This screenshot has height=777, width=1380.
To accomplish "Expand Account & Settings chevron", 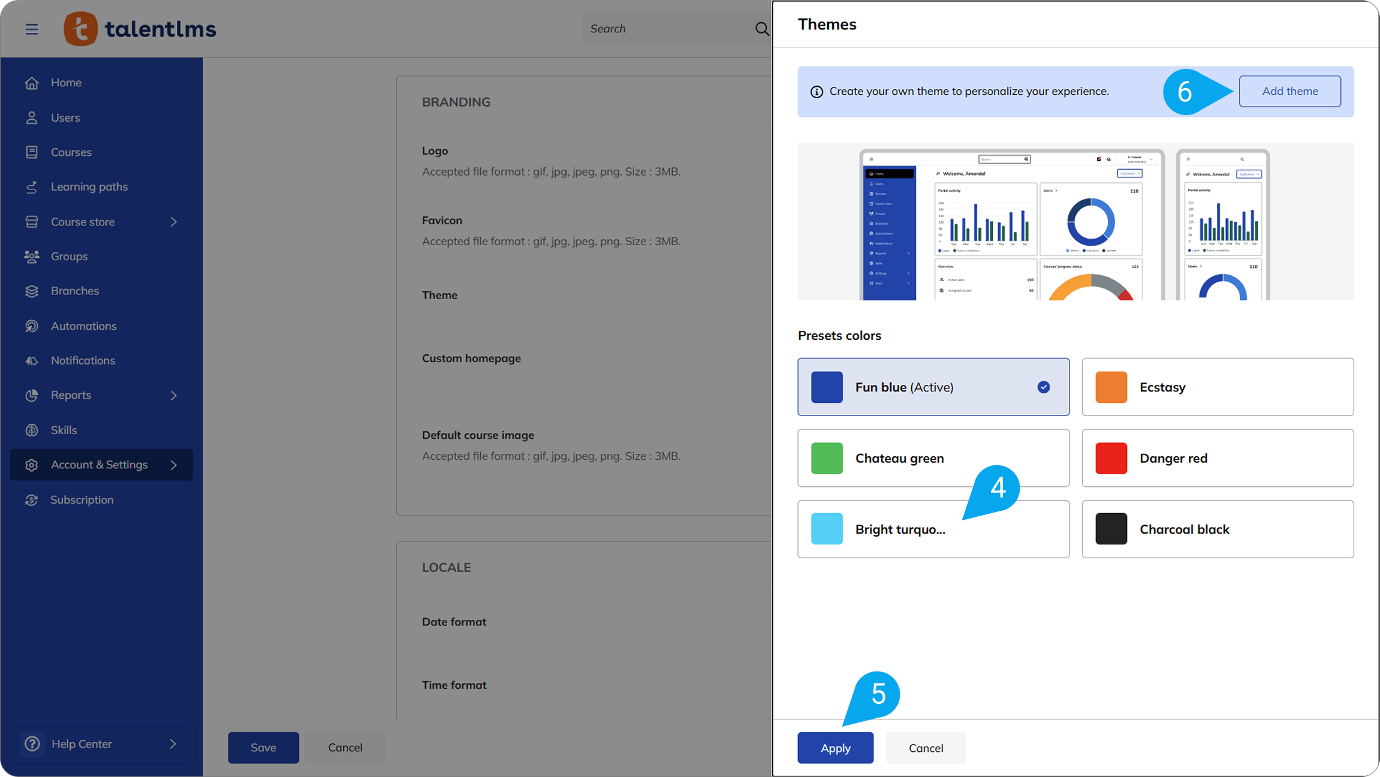I will (x=174, y=465).
